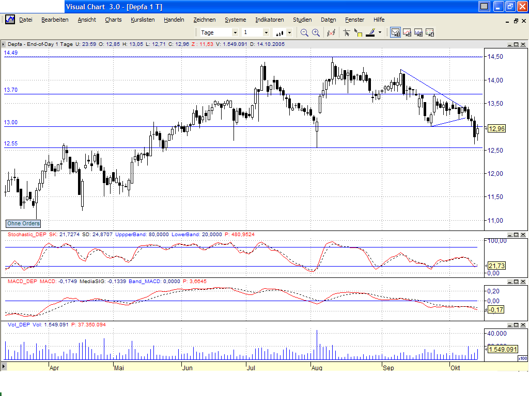Select chart window 4 icon
The height and width of the screenshot is (396, 529).
coord(430,32)
